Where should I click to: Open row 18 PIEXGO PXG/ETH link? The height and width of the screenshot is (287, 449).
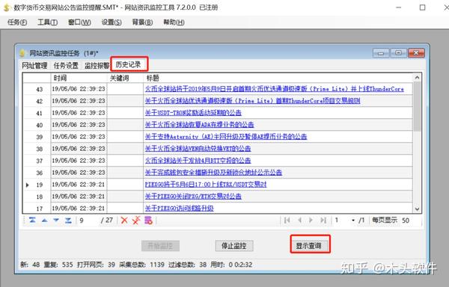193,197
